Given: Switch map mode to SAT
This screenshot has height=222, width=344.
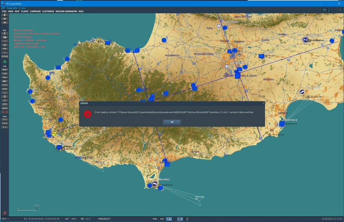Looking at the screenshot, I should click(162, 219).
